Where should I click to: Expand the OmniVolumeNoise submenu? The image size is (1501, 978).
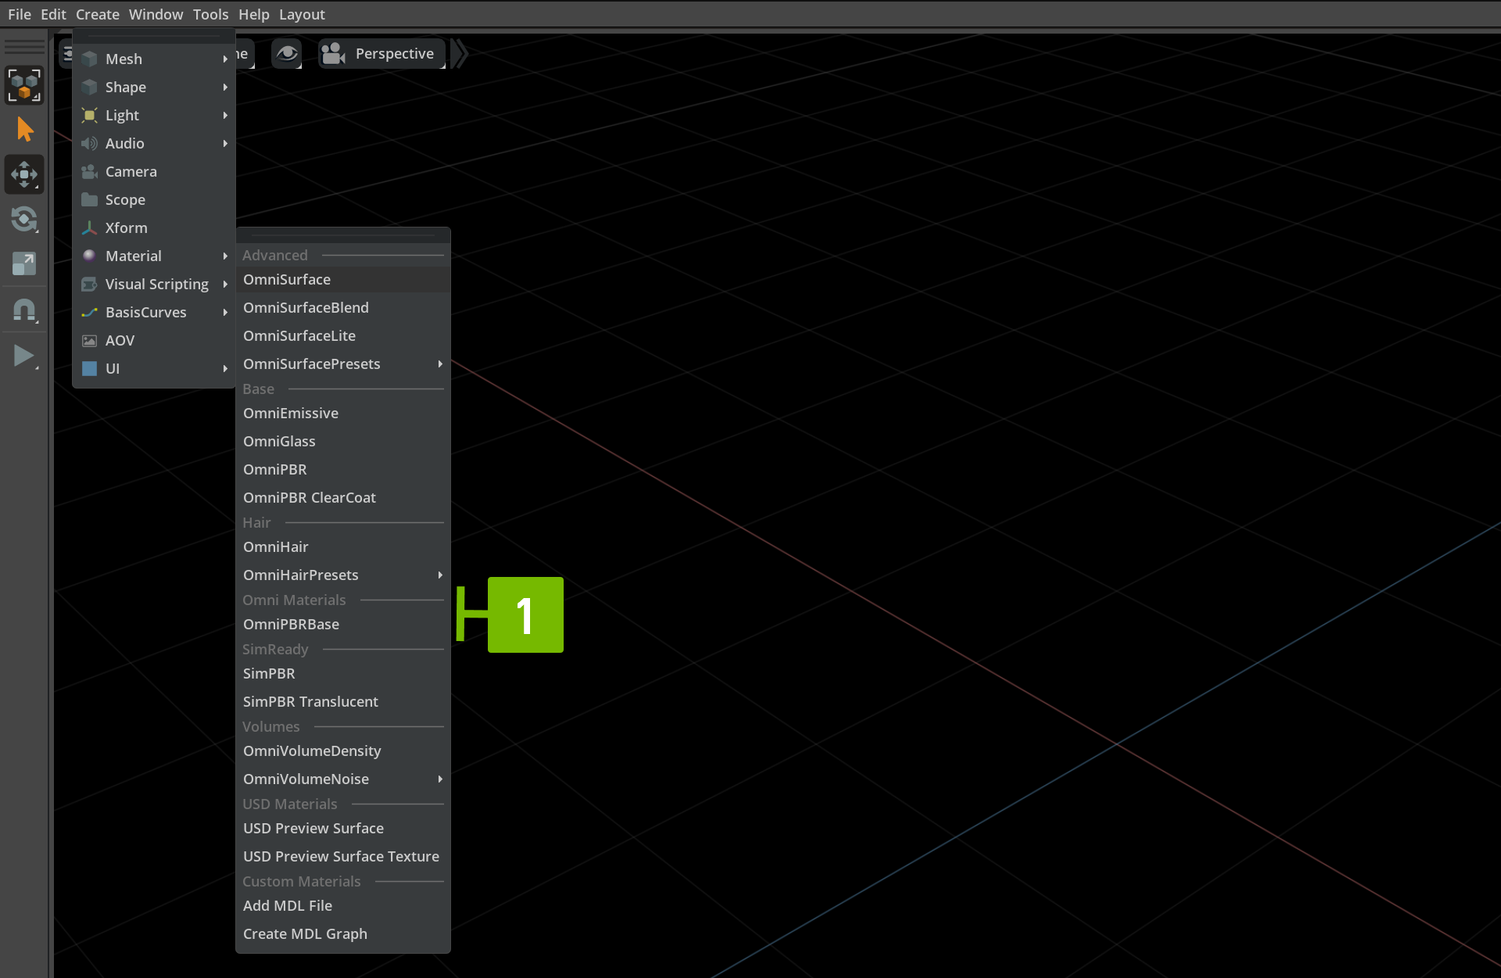[x=343, y=779]
